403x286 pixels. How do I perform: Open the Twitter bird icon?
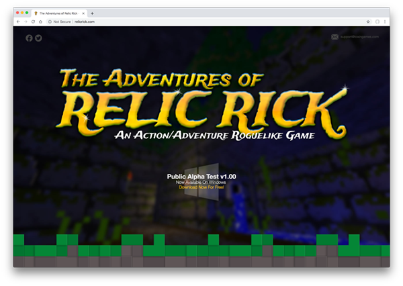pyautogui.click(x=38, y=38)
